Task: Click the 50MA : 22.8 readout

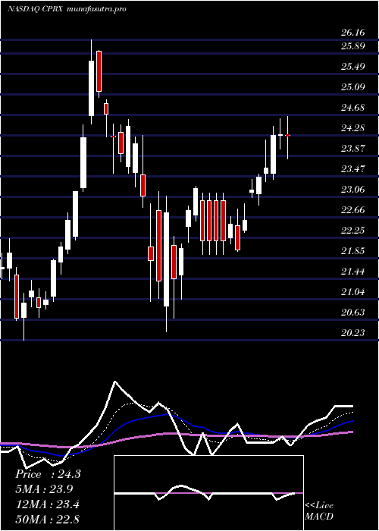Action: coord(47,519)
